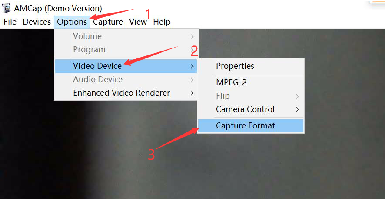
Task: Expand the Camera Control chevron arrow
Action: [x=297, y=109]
